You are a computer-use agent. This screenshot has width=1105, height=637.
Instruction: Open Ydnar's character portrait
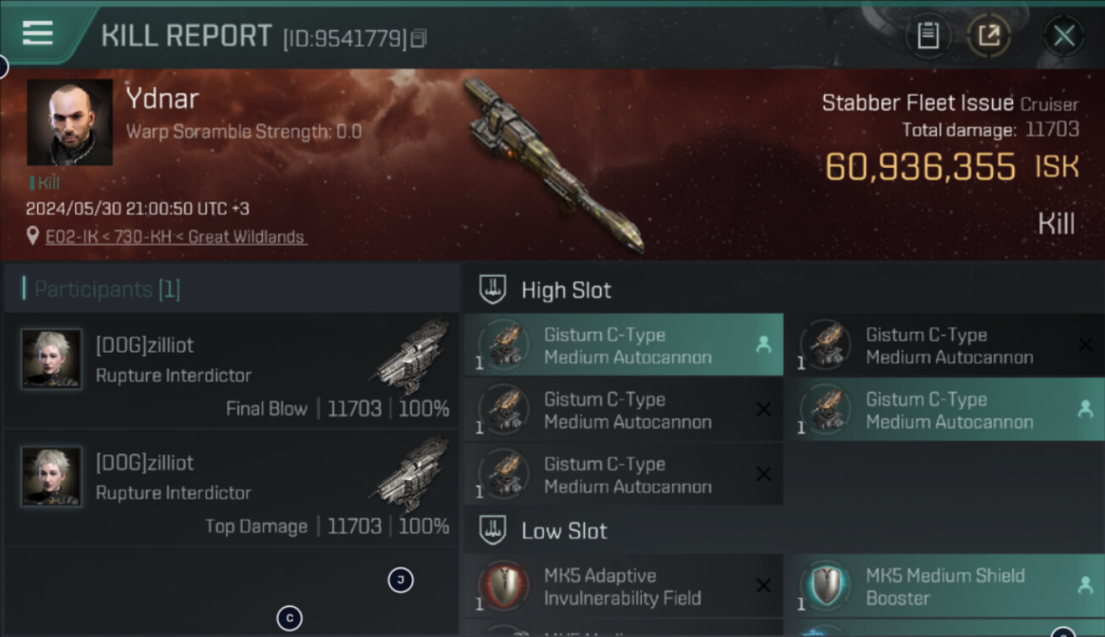(x=70, y=122)
